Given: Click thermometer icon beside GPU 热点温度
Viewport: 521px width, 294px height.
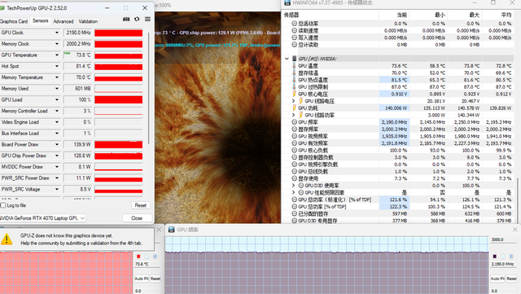Looking at the screenshot, I should 294,80.
